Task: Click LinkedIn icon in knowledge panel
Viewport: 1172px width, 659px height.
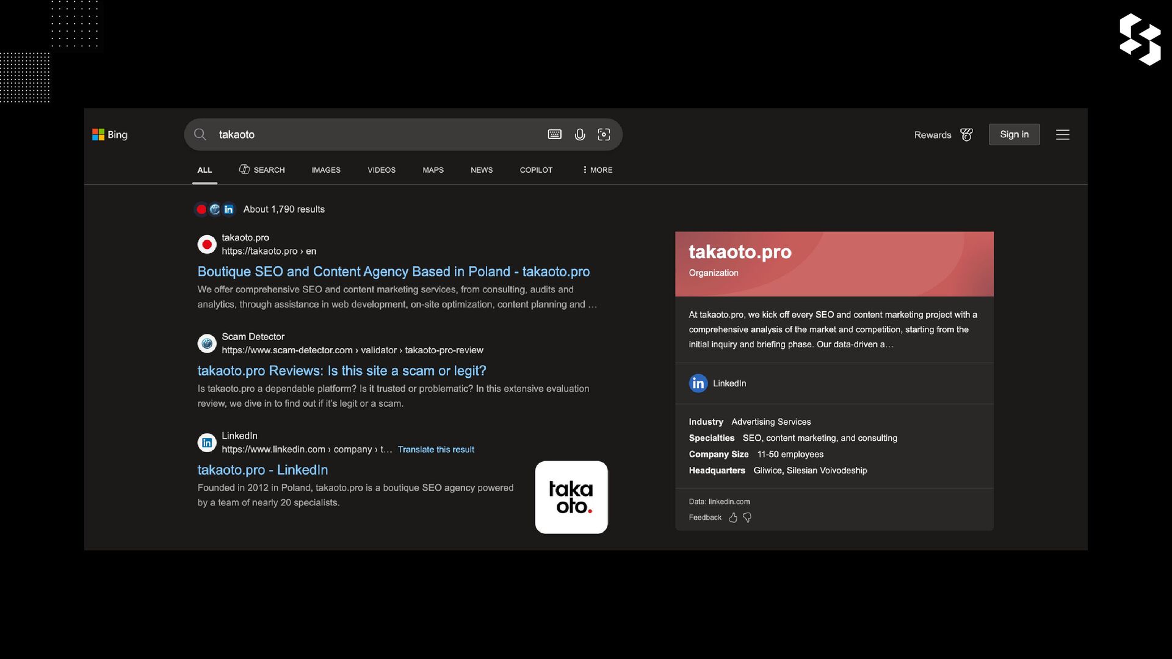Action: pos(698,383)
